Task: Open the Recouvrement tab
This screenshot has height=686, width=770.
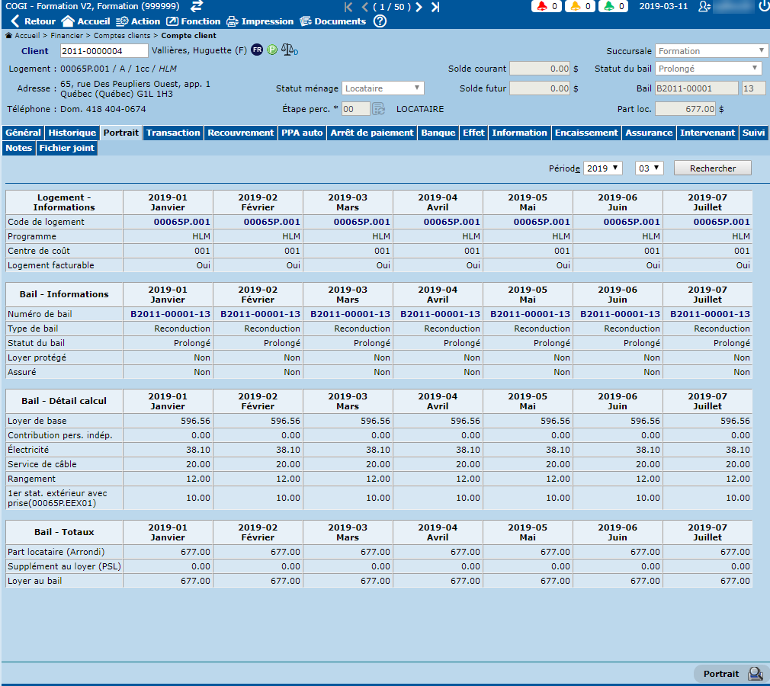Action: point(240,133)
